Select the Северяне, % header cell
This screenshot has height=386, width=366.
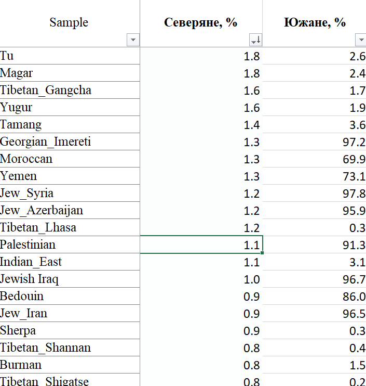click(x=201, y=23)
